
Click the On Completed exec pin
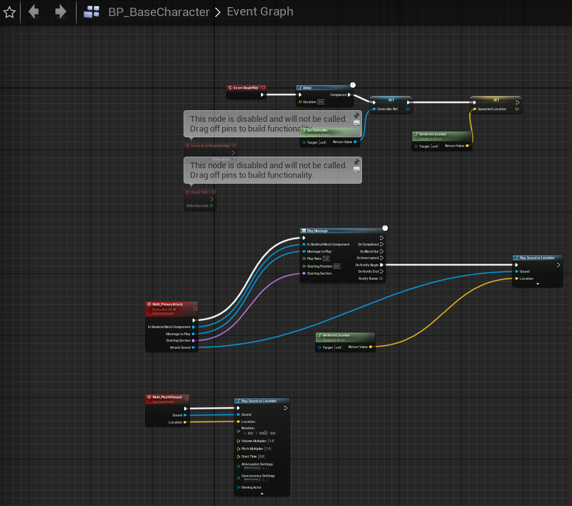tap(381, 244)
